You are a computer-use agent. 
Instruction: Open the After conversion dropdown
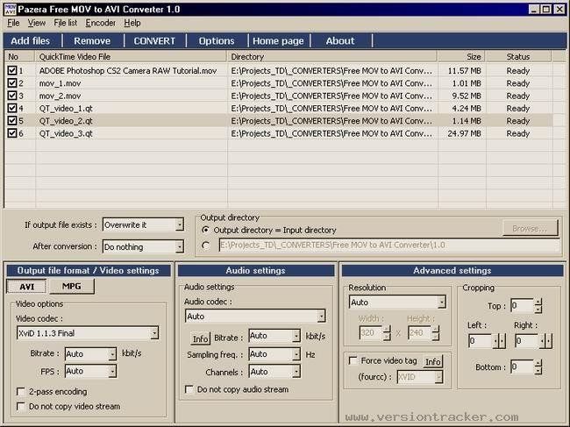[x=179, y=246]
